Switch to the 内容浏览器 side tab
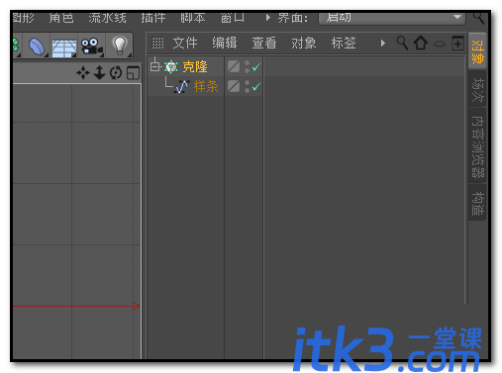The width and height of the screenshot is (502, 373). 477,146
